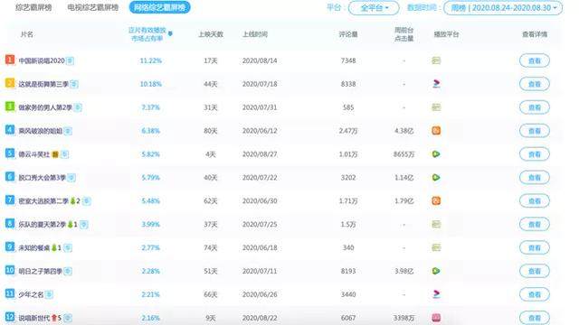
Task: Click the Bilibili platform icon for 说唱新世代
Action: click(x=436, y=318)
